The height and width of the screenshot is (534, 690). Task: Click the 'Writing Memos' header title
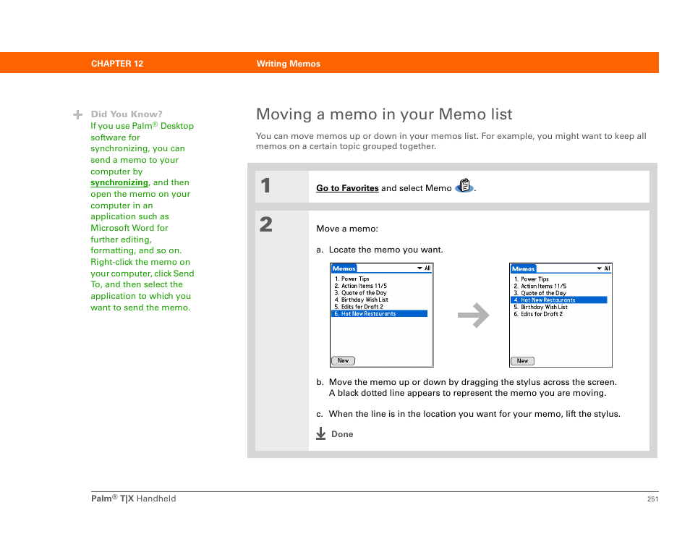[289, 64]
